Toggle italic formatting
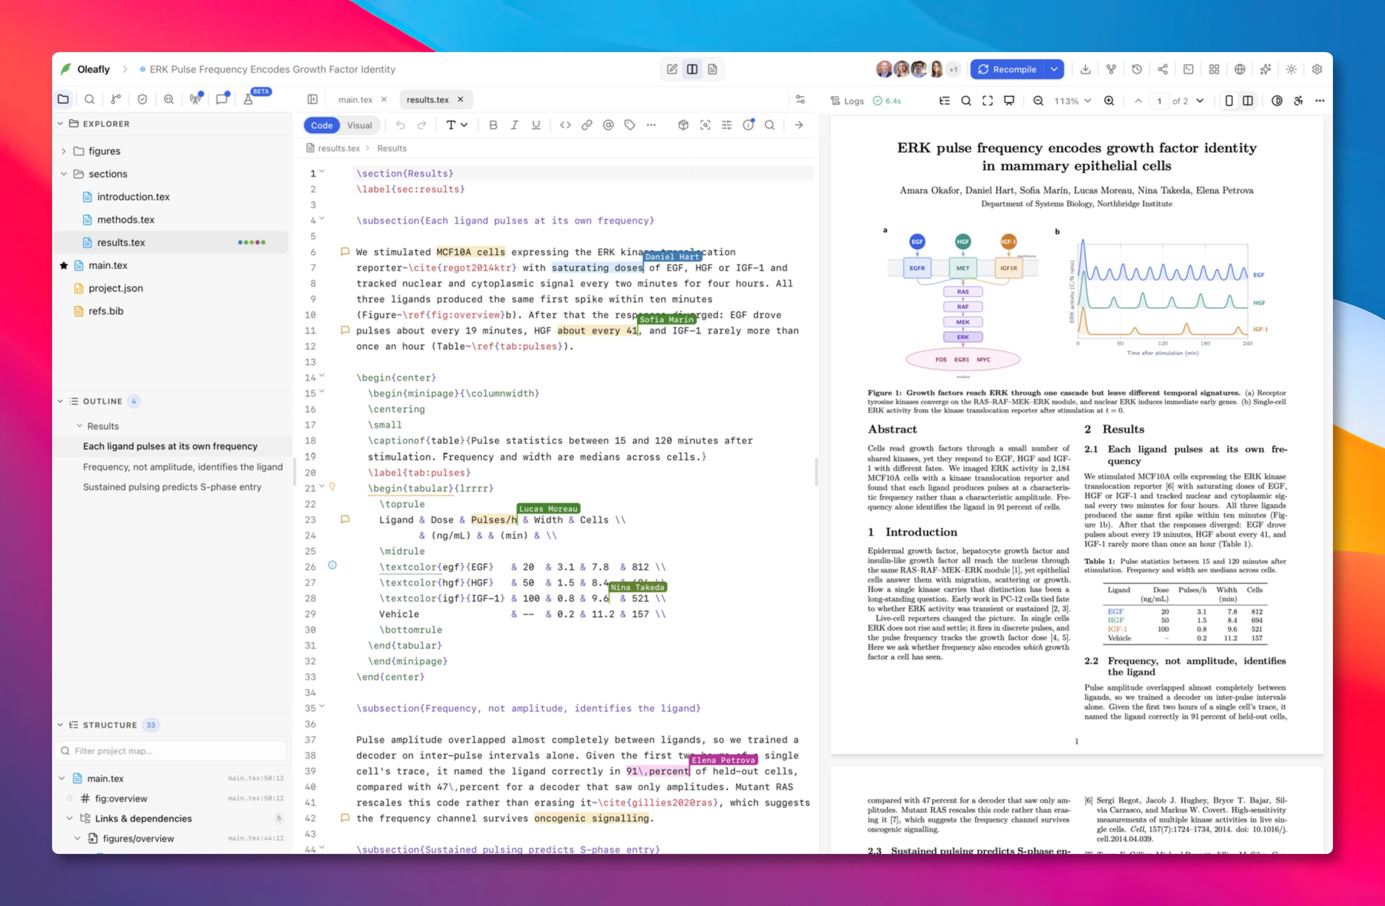 515,125
